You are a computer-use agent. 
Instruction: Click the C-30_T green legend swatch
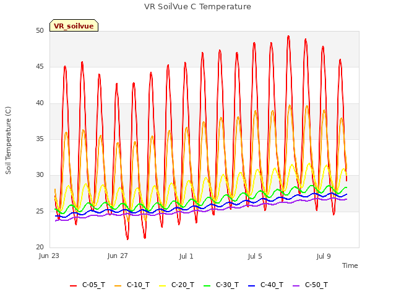point(207,286)
